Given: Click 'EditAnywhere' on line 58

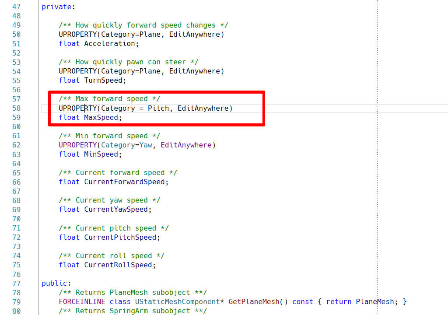Looking at the screenshot, I should (203, 108).
